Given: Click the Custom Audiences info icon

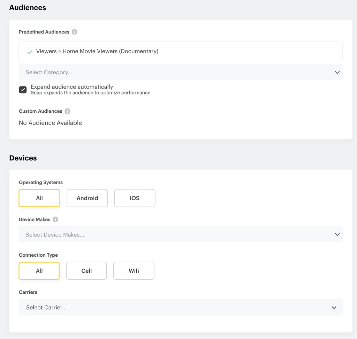Looking at the screenshot, I should (67, 111).
